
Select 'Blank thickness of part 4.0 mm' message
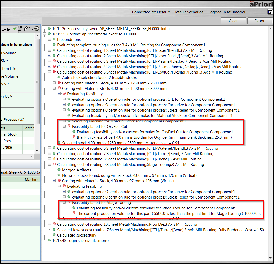coord(154,137)
